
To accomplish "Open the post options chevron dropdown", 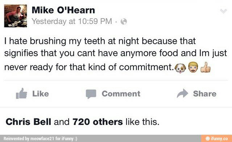I will point(223,11).
